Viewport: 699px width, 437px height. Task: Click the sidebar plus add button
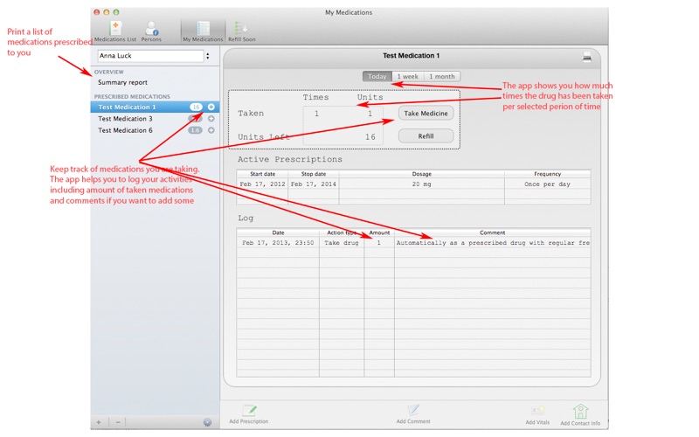[99, 422]
